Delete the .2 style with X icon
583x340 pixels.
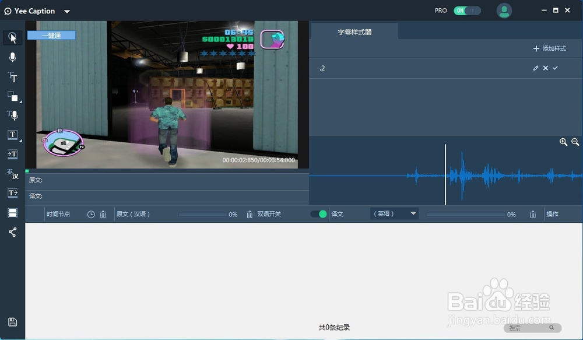pos(546,68)
